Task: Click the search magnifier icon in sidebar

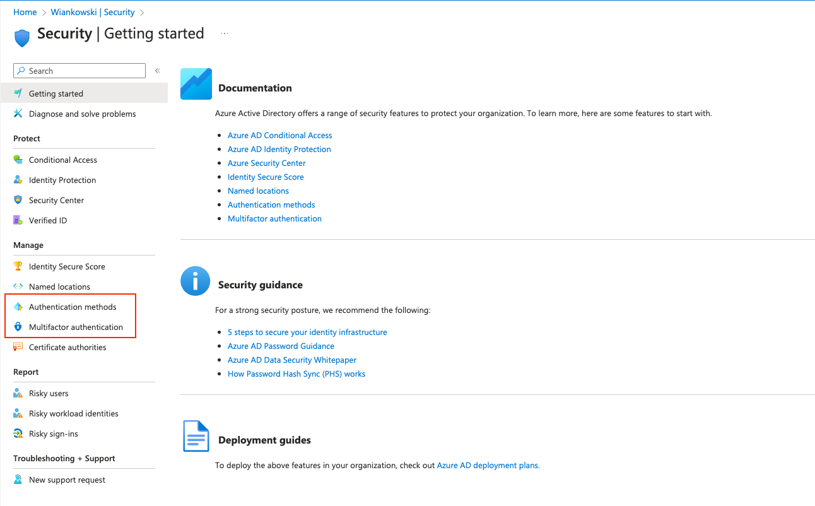Action: point(21,71)
